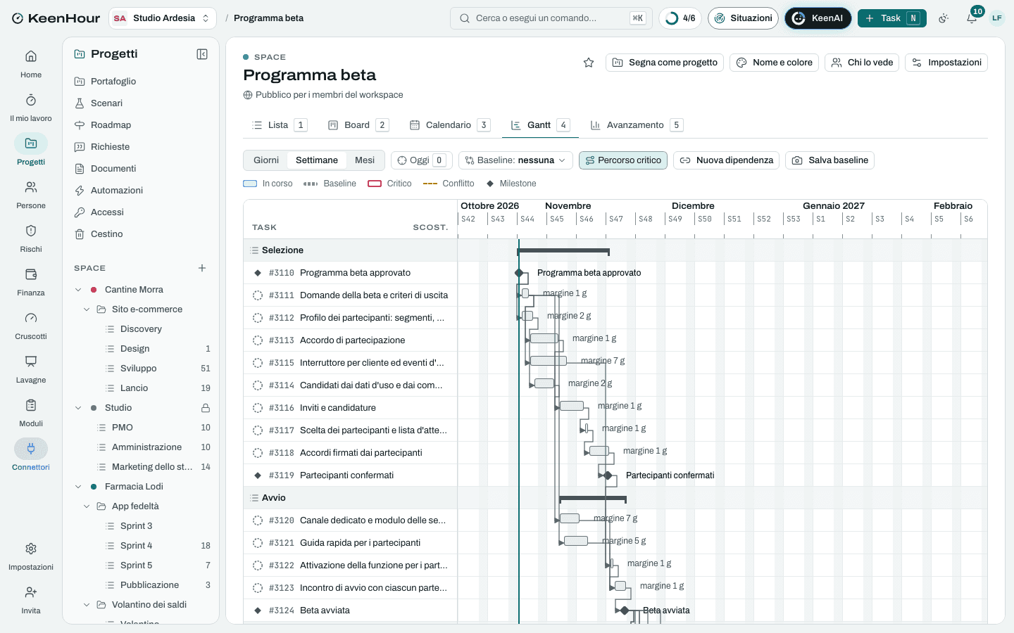Switch timeline scale to Settimane

(x=317, y=160)
